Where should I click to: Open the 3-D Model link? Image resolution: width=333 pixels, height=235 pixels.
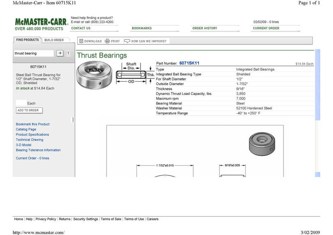coord(23,145)
